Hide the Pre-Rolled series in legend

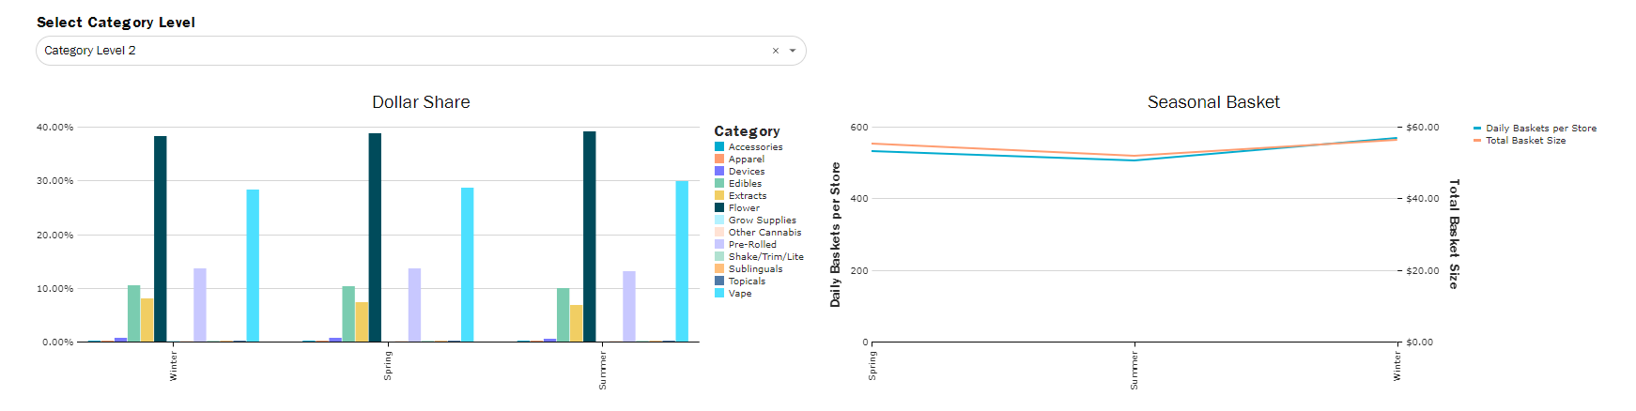click(752, 245)
